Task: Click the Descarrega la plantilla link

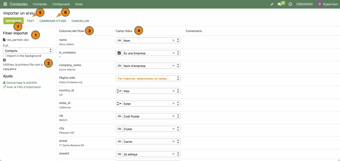Action: pos(22,82)
